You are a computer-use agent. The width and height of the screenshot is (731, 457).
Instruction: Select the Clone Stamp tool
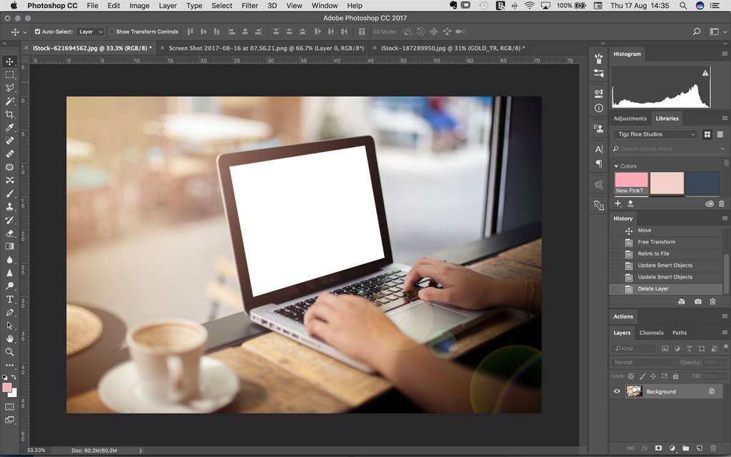coord(10,206)
